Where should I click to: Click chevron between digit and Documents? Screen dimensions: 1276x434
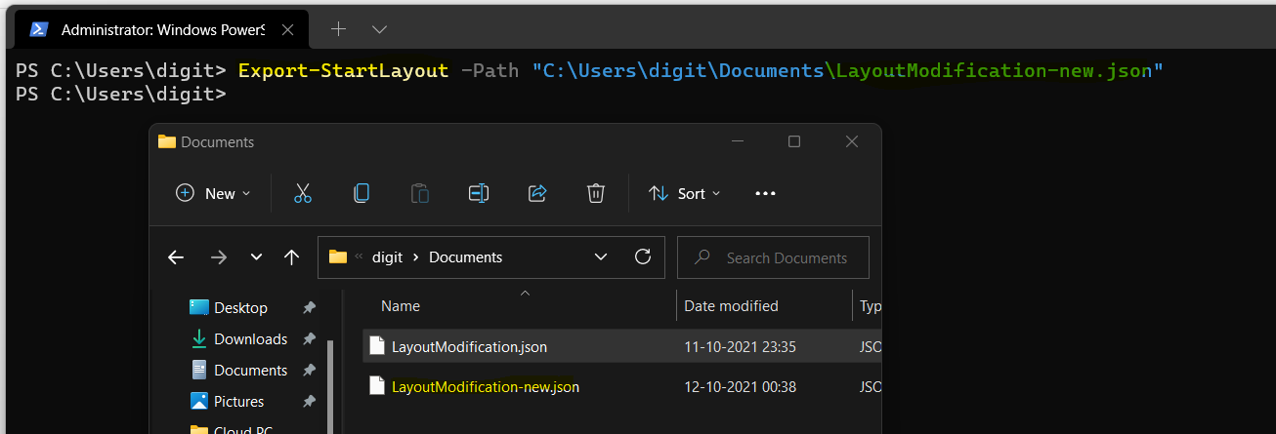415,257
